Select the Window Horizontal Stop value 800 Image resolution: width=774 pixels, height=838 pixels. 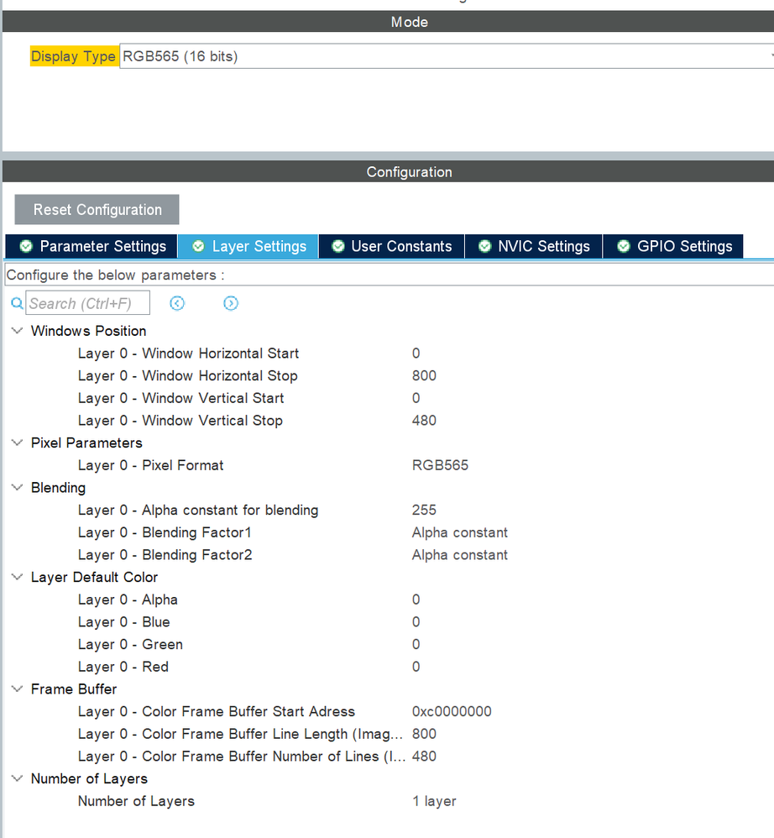pos(424,375)
